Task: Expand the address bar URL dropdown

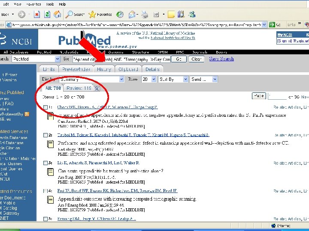Action: coord(264,25)
